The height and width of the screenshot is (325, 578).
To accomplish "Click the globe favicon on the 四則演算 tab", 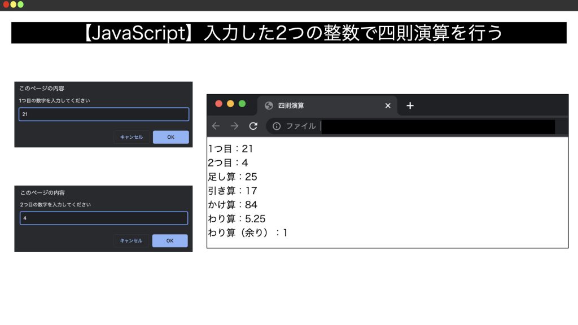I will pos(269,106).
